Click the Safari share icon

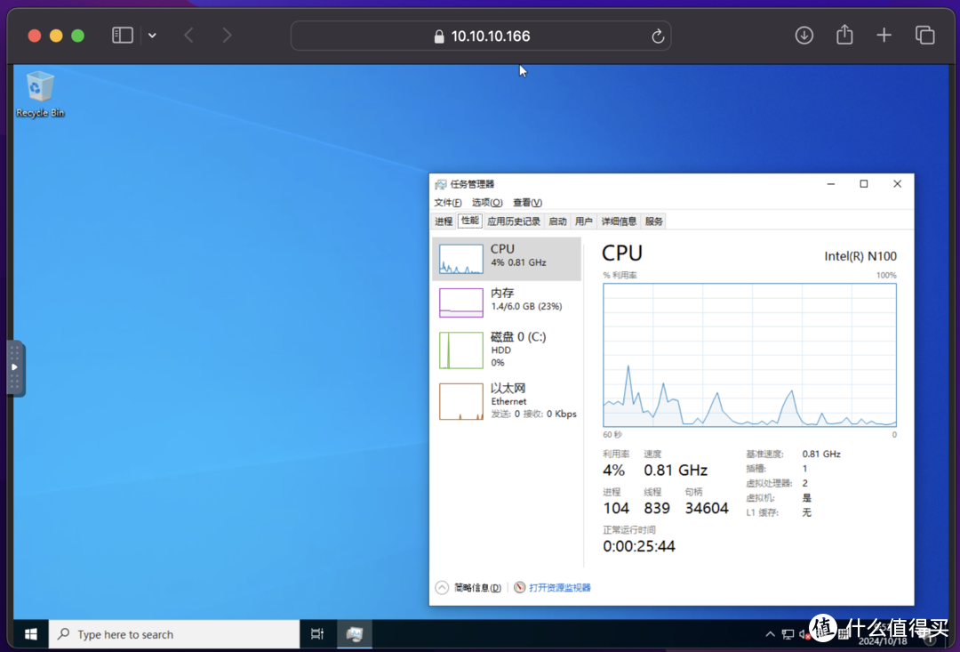[x=844, y=36]
